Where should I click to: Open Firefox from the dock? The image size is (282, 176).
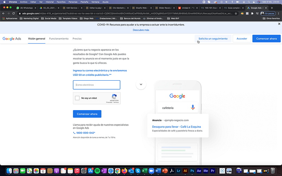pyautogui.click(x=124, y=171)
